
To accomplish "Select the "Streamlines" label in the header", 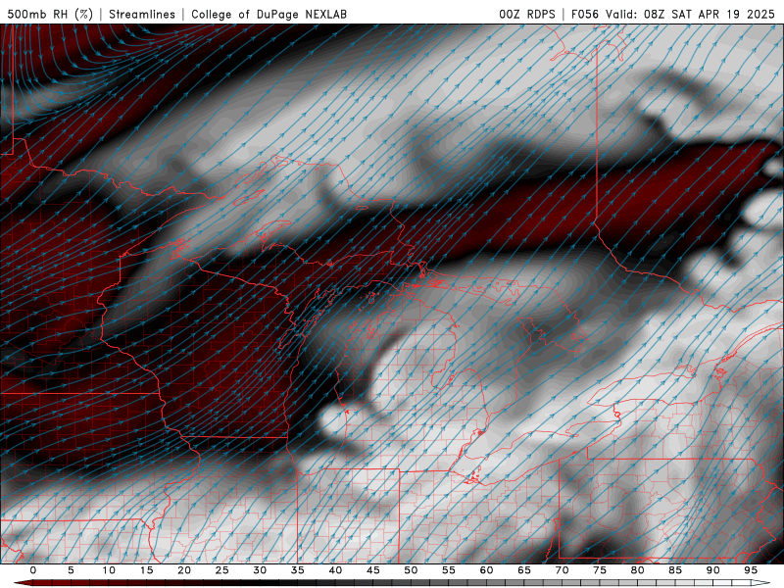I will [142, 14].
